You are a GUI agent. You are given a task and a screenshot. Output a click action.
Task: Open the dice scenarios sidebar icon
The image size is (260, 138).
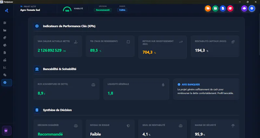pos(5,75)
